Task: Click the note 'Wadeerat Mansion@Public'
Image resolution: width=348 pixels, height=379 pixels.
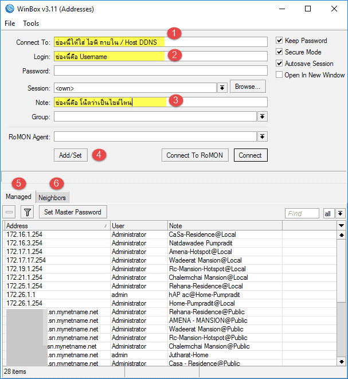Action: (206, 329)
